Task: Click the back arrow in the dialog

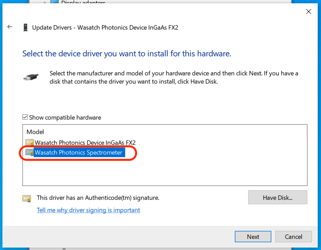Action: pos(10,27)
